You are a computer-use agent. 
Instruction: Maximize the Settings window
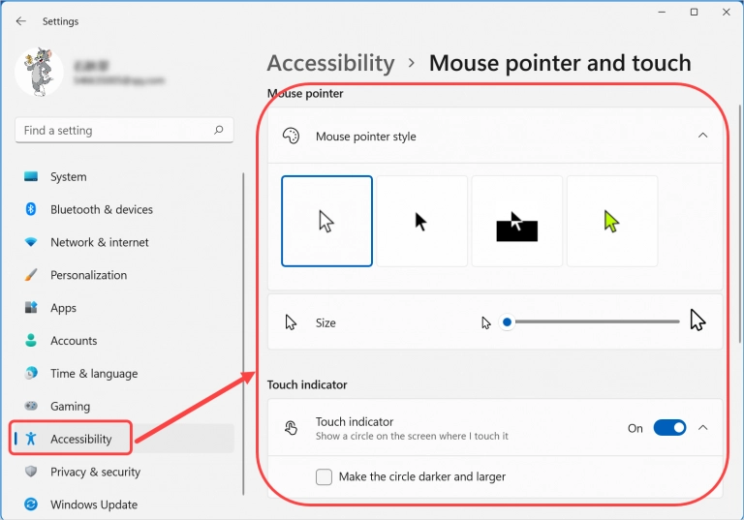pos(694,12)
